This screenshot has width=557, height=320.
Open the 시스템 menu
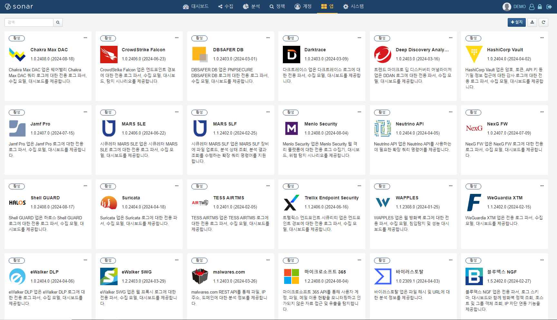[x=353, y=6]
